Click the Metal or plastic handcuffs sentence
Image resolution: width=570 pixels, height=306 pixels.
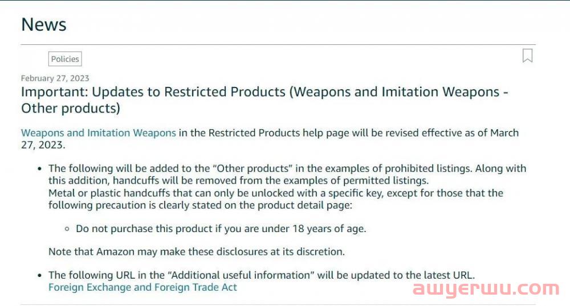276,199
